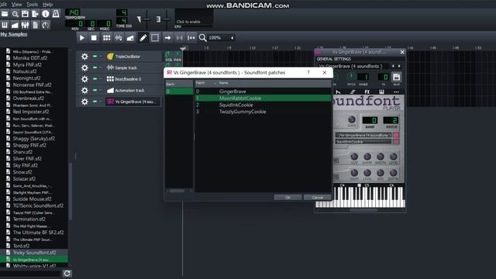The height and width of the screenshot is (279, 496).
Task: Mute the Automation track
Action: [x=95, y=91]
